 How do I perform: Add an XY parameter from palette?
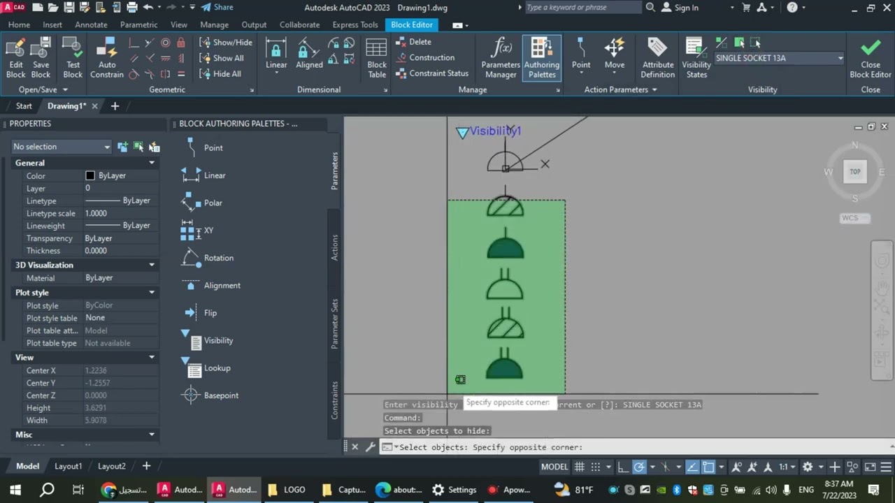click(198, 231)
